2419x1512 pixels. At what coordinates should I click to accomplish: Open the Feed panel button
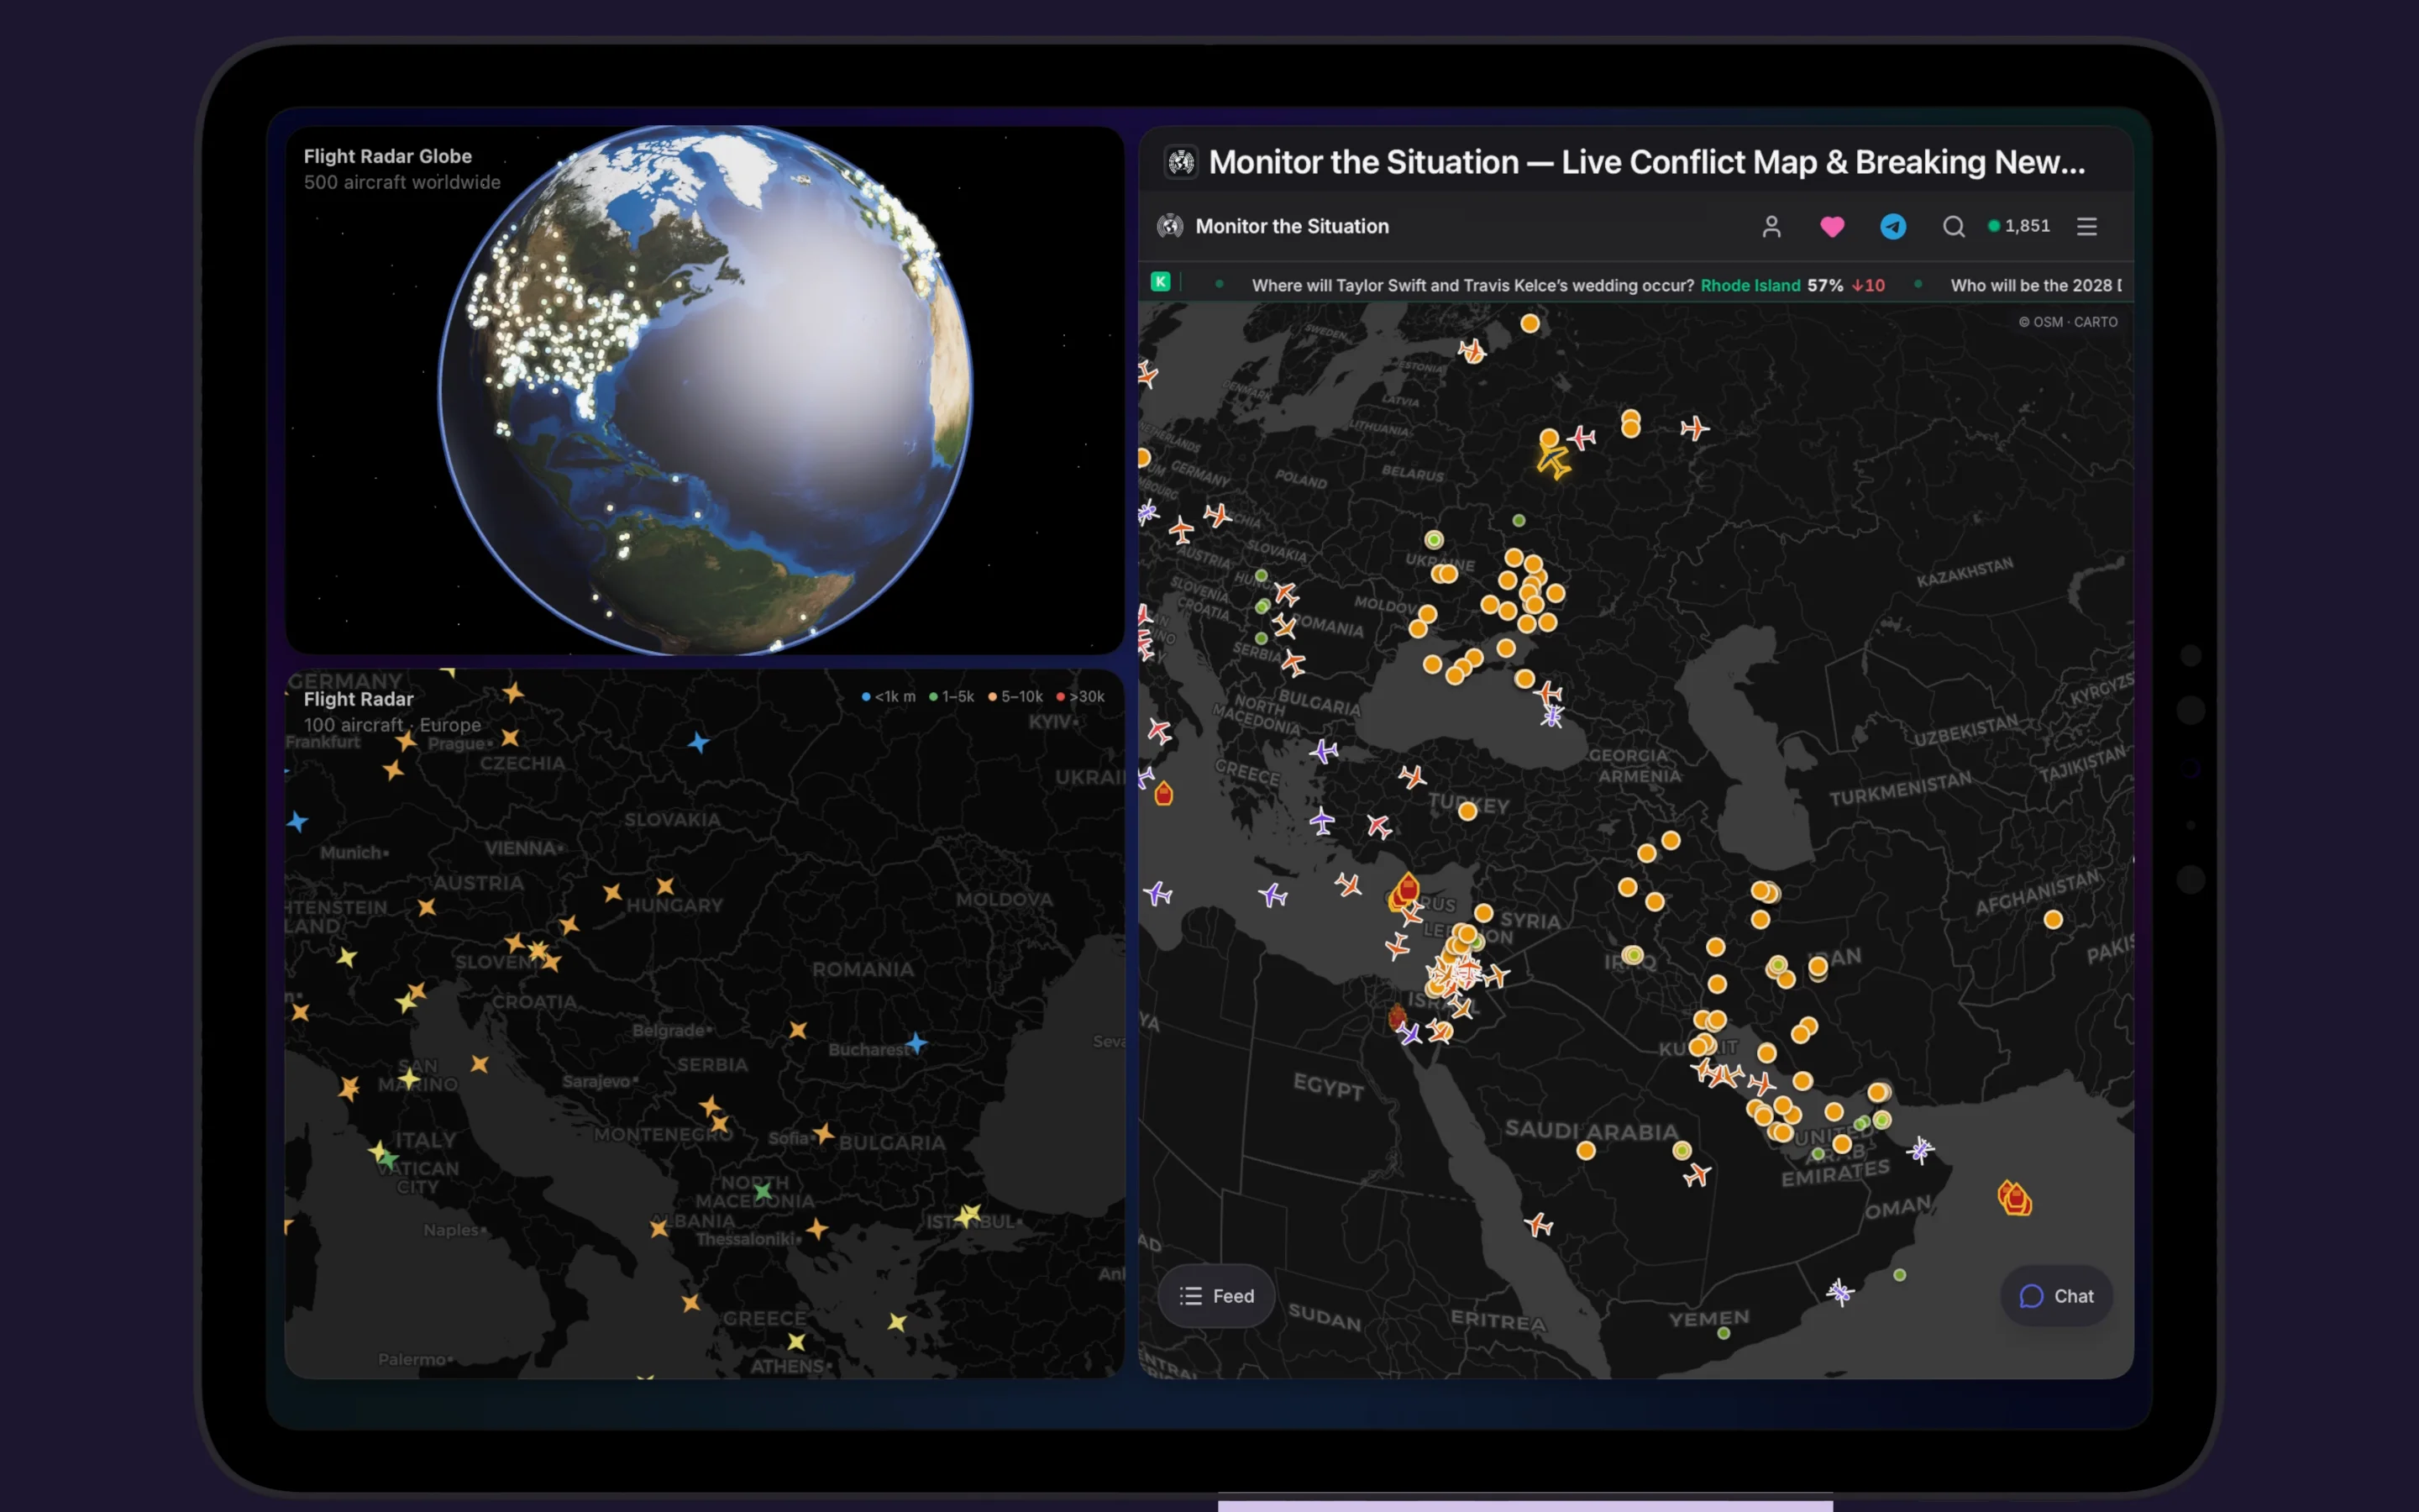coord(1215,1296)
